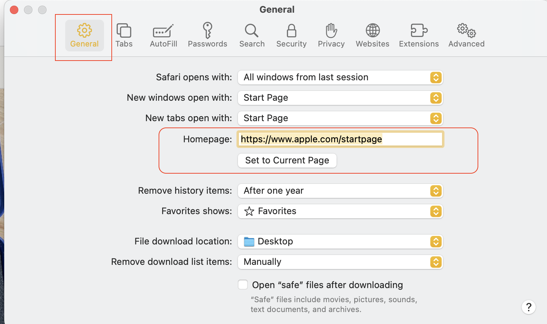Open the Advanced gears pane
The height and width of the screenshot is (324, 547).
point(466,35)
